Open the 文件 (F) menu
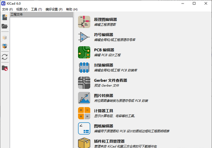 7,9
